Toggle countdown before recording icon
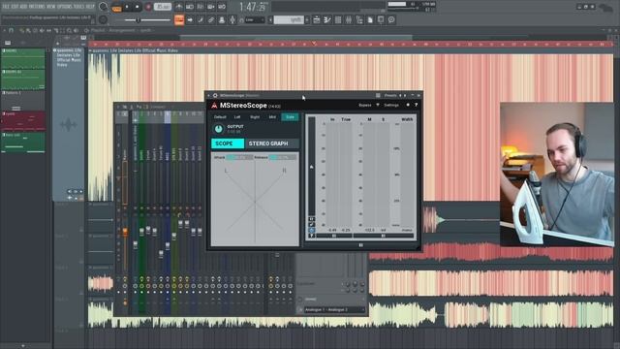Screen dimensions: 620x349 tap(201, 7)
